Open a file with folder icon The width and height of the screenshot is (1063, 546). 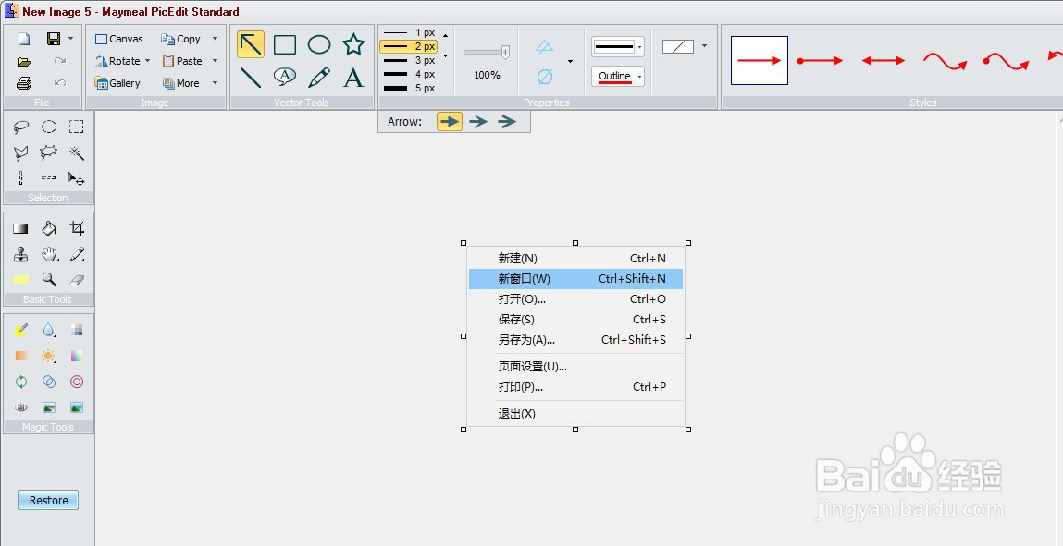[x=24, y=62]
